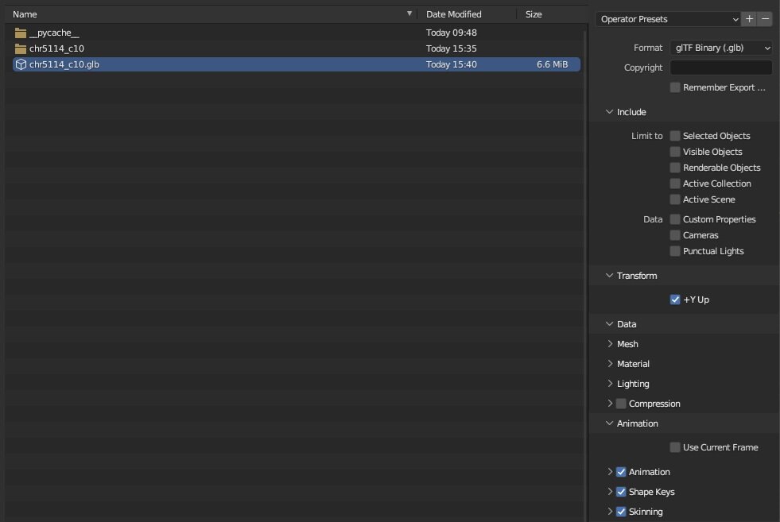Screen dimensions: 780x522
Task: Sort files by Size column header
Action: click(534, 14)
